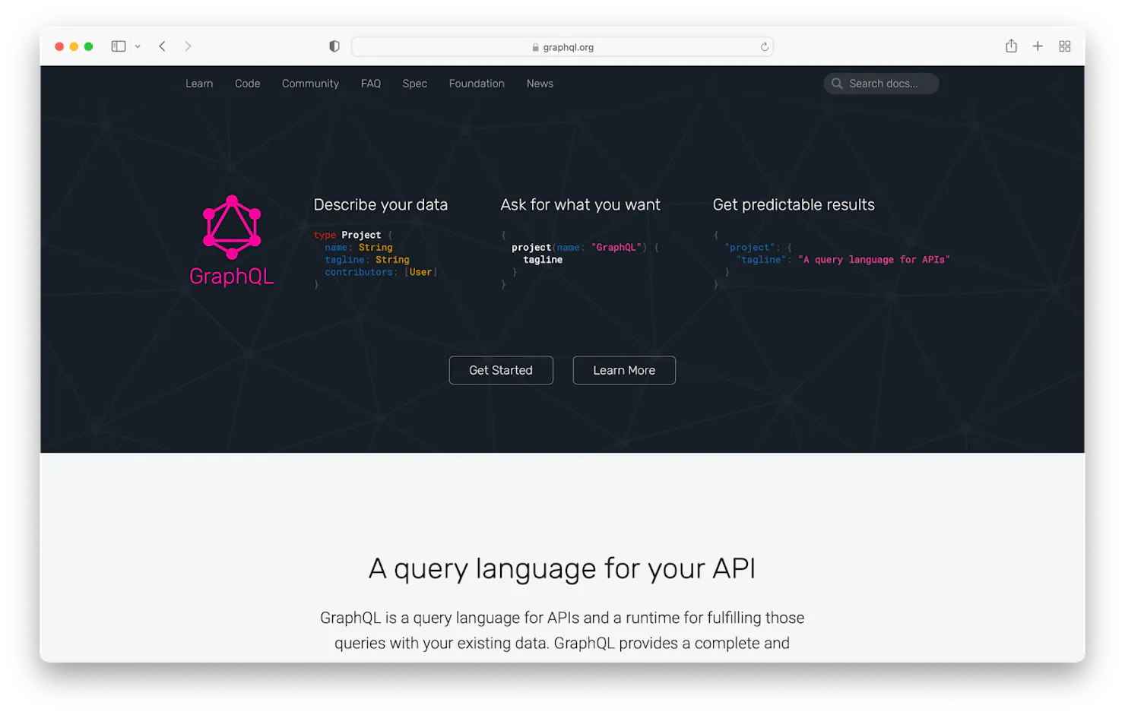Minimize the Safari window with the yellow button

(x=74, y=46)
